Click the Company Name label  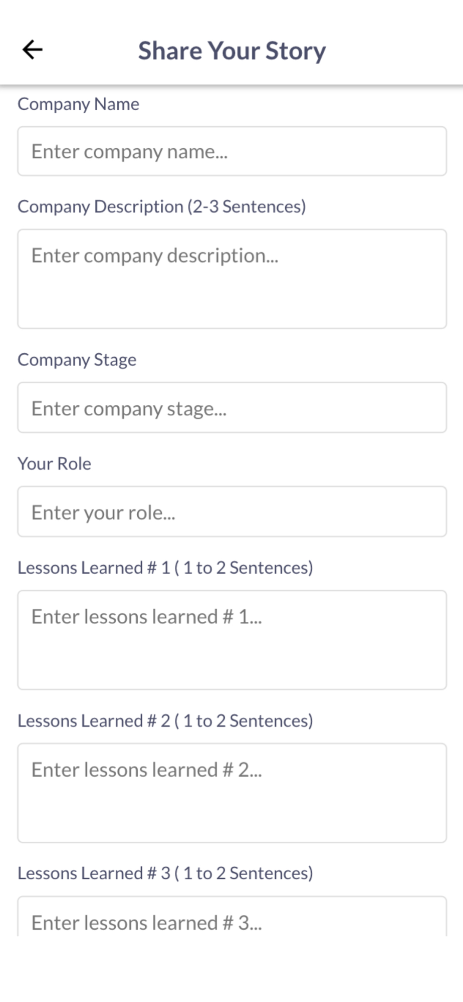coord(78,104)
